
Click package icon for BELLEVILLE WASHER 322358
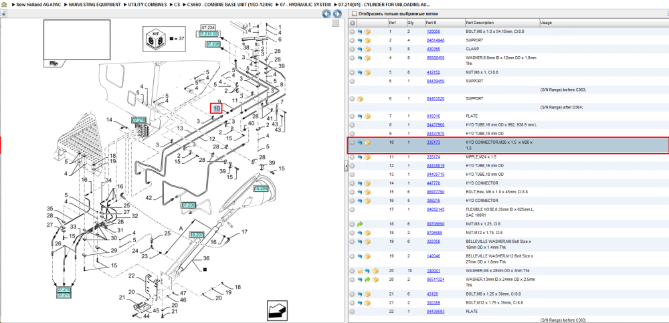[x=367, y=241]
